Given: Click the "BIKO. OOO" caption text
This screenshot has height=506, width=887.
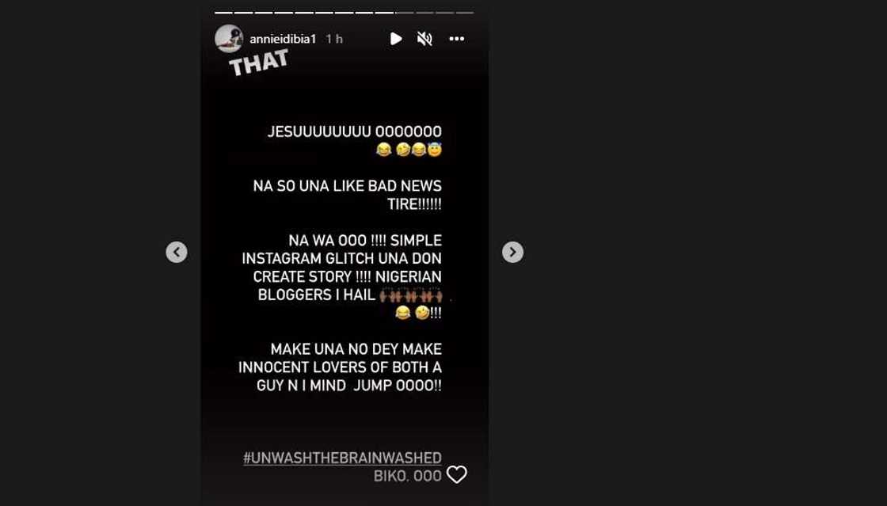Looking at the screenshot, I should click(x=407, y=477).
